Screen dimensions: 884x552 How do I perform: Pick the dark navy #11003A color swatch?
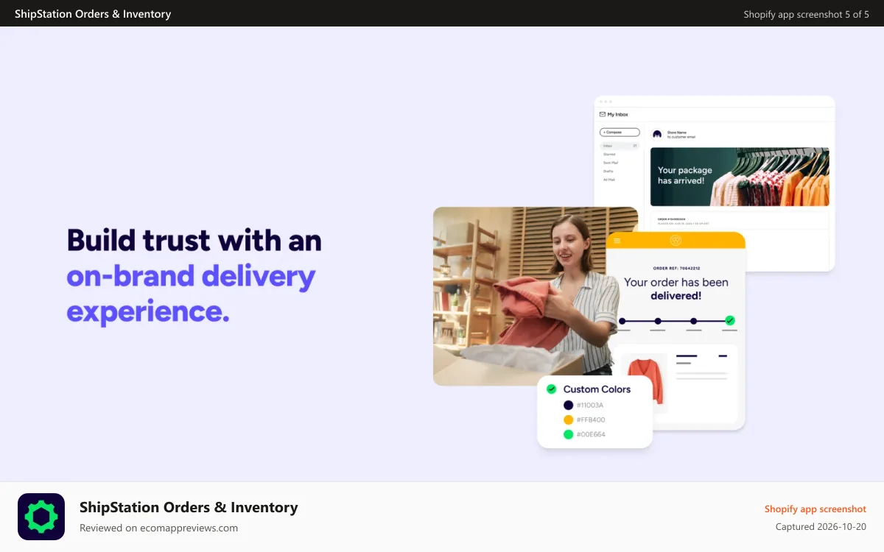[x=568, y=405]
